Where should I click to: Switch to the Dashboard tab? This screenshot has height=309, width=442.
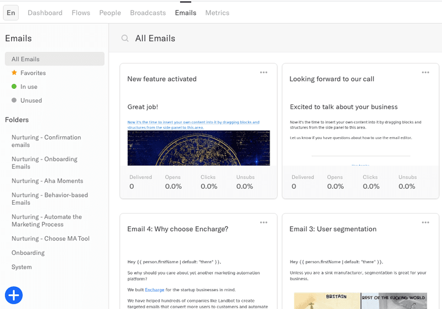coord(46,13)
